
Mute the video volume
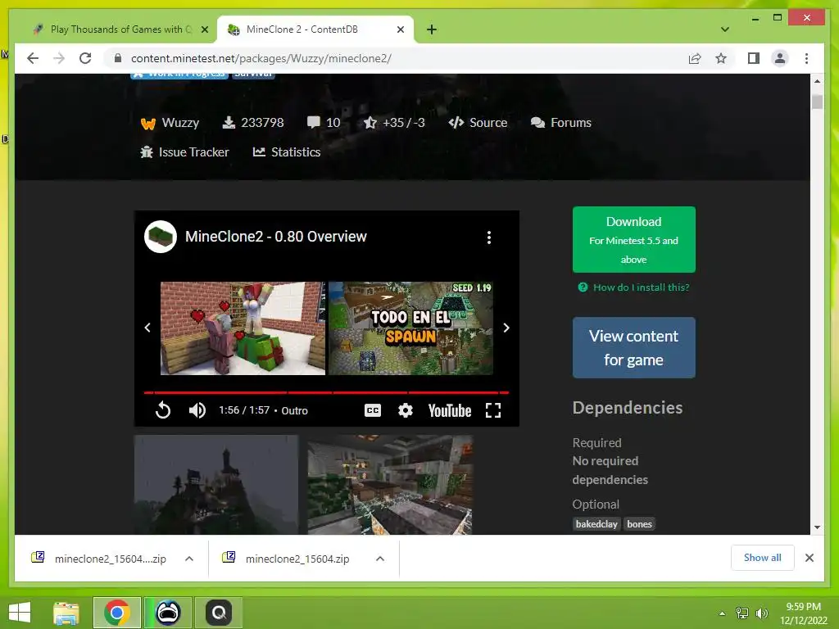tap(197, 410)
